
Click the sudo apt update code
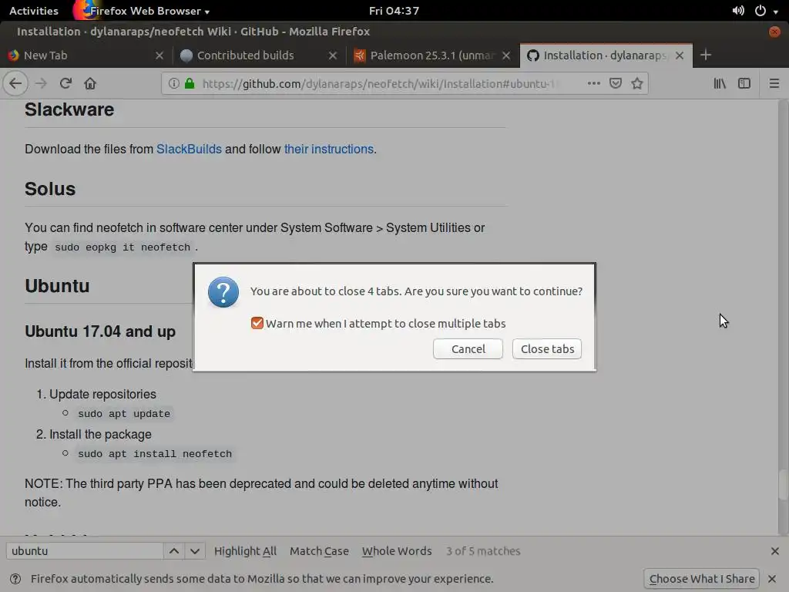click(x=124, y=413)
